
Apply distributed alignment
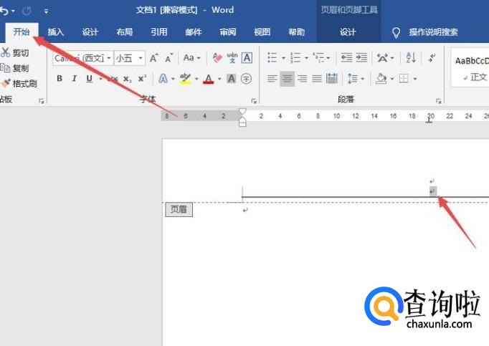coord(332,79)
